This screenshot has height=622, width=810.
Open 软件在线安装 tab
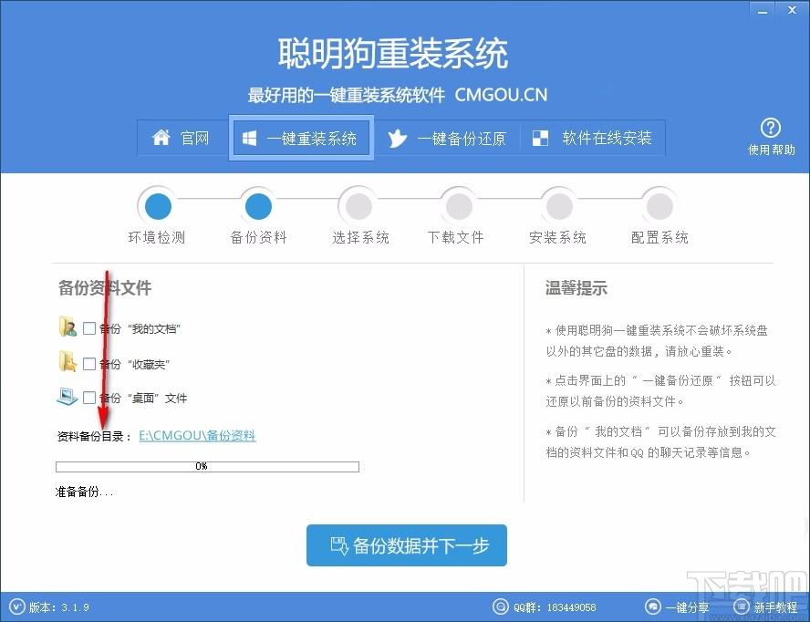pyautogui.click(x=593, y=138)
